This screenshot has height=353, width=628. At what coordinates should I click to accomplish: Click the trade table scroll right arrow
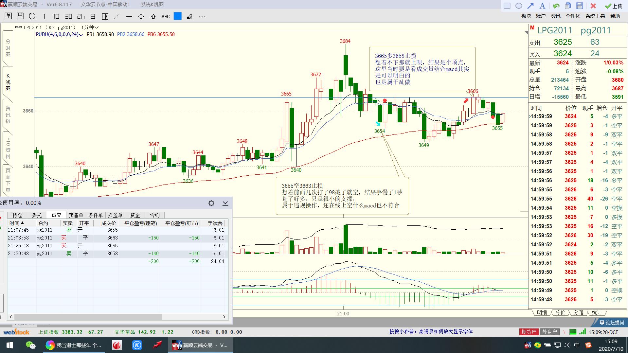224,317
